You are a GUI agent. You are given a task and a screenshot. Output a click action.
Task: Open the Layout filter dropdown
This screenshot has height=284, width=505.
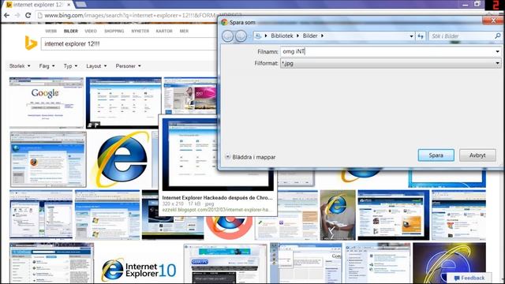click(96, 65)
